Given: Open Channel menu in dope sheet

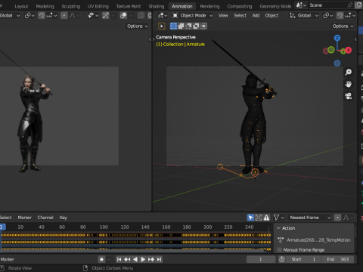Looking at the screenshot, I should [x=45, y=218].
